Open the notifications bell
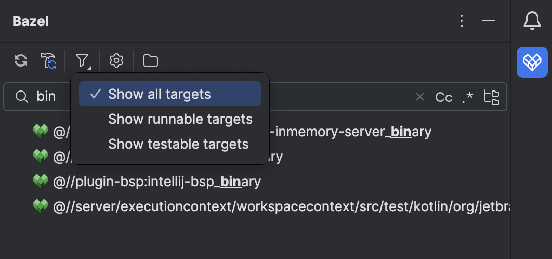 (x=532, y=21)
